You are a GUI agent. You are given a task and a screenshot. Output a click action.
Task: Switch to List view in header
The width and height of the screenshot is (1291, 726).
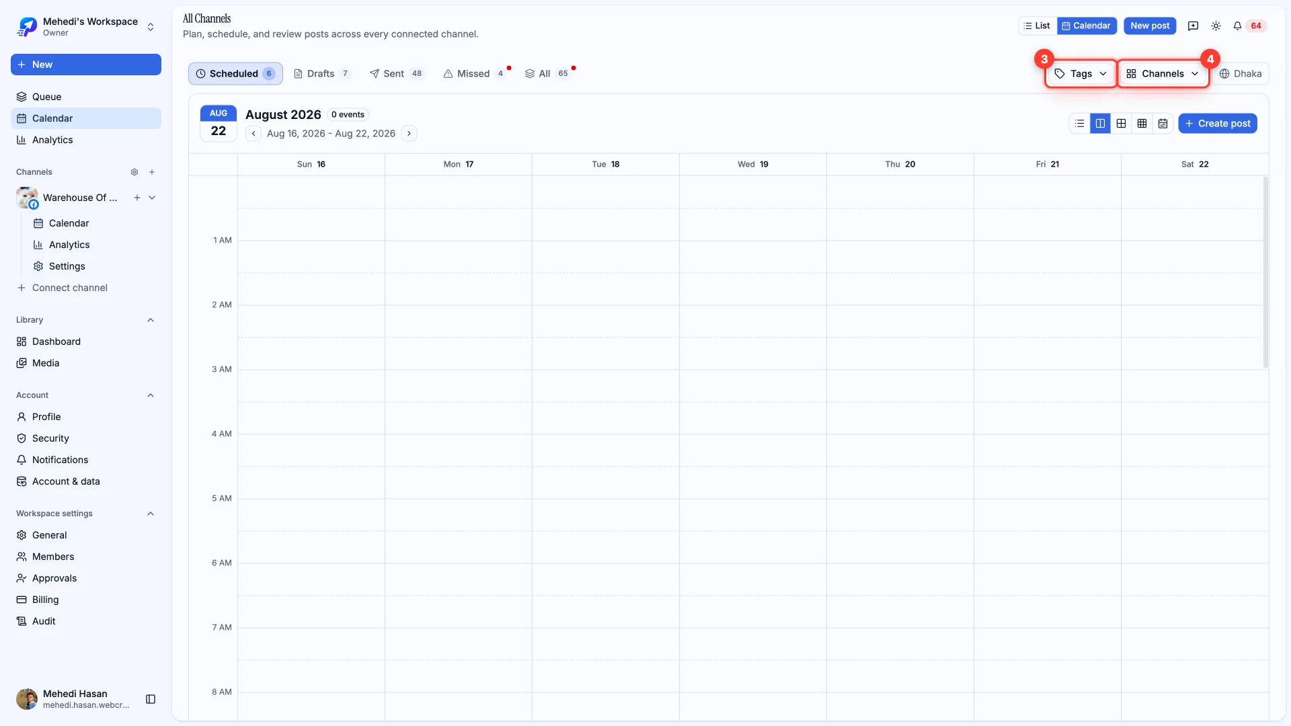(1037, 26)
